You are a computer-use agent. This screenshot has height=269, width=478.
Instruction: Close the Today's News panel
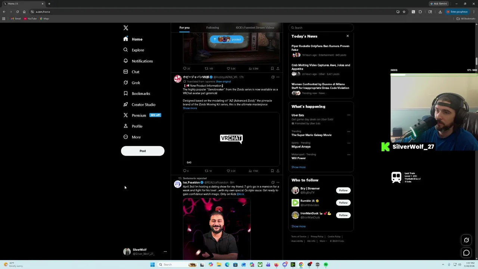point(348,36)
